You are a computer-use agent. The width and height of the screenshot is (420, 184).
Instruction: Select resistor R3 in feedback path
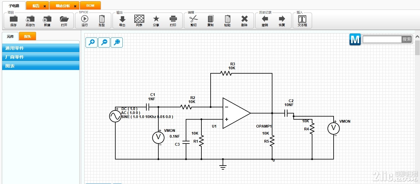pos(226,73)
